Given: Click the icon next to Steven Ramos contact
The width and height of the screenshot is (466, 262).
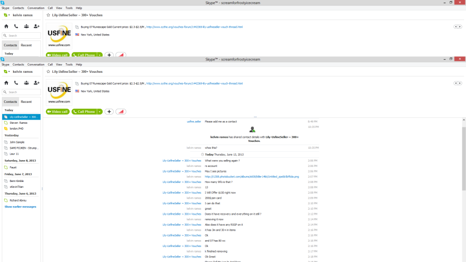Looking at the screenshot, I should (x=6, y=123).
